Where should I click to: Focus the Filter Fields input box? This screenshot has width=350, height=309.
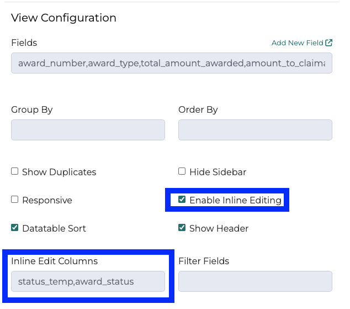[255, 281]
